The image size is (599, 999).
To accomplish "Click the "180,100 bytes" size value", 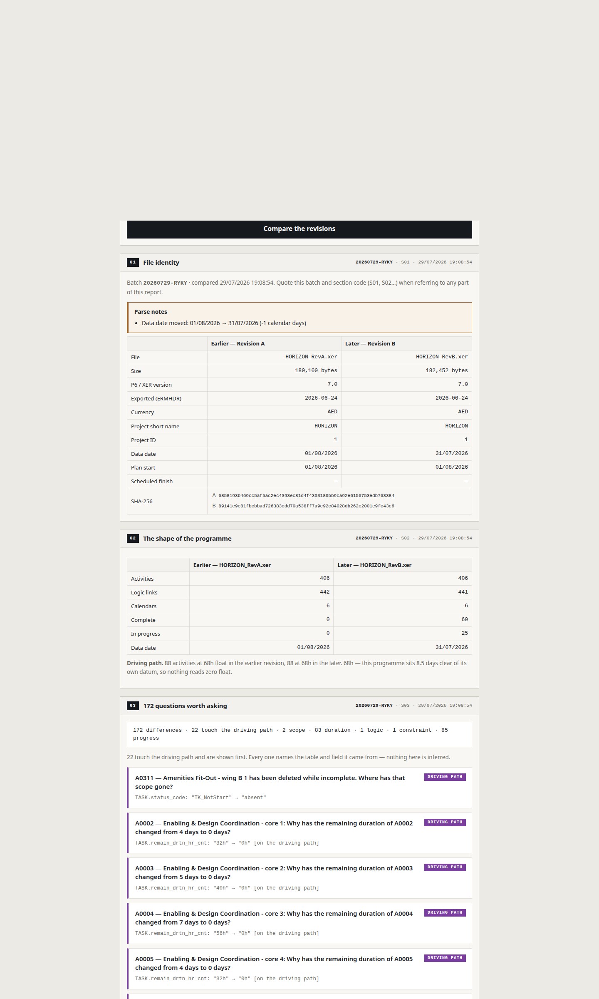I will [x=316, y=370].
